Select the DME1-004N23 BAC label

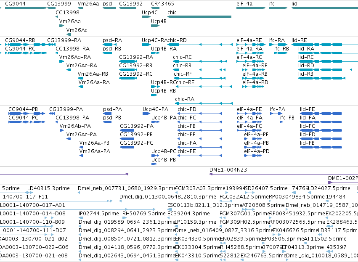[228, 170]
